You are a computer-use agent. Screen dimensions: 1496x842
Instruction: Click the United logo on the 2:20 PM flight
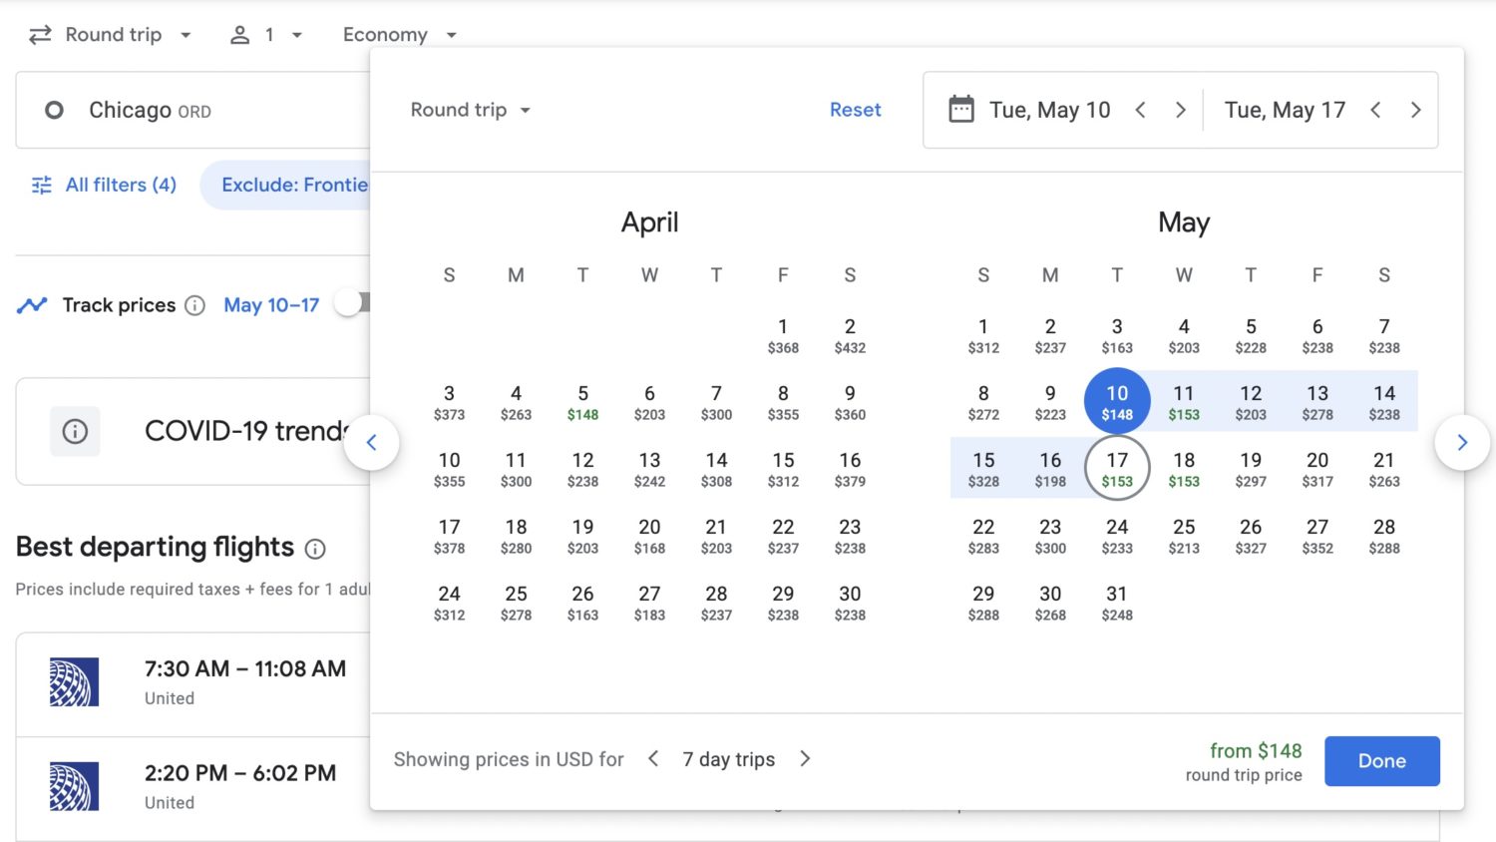click(75, 786)
